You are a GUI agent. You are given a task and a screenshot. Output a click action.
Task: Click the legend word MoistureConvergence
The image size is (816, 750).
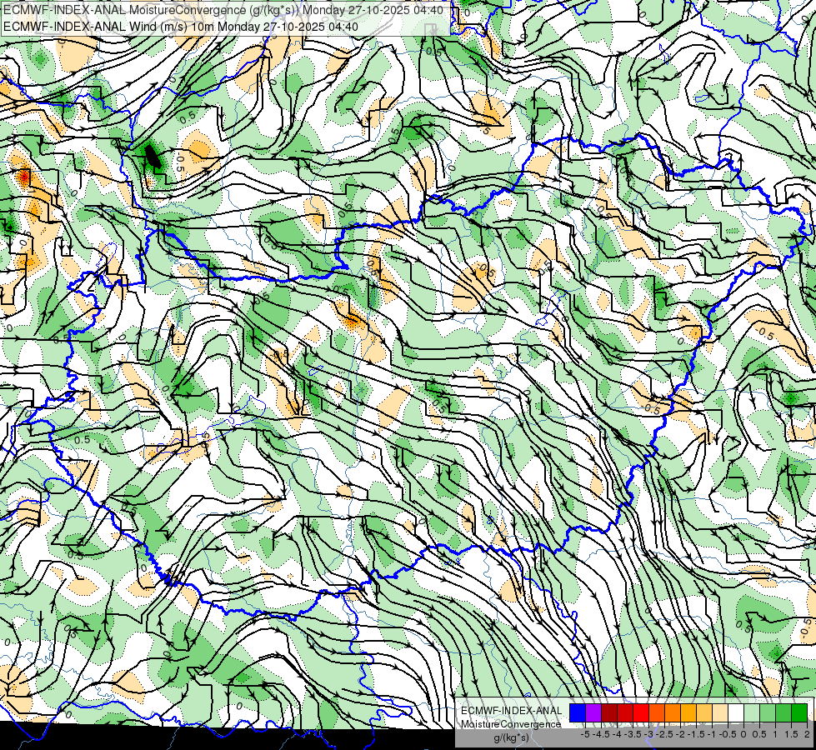[511, 724]
